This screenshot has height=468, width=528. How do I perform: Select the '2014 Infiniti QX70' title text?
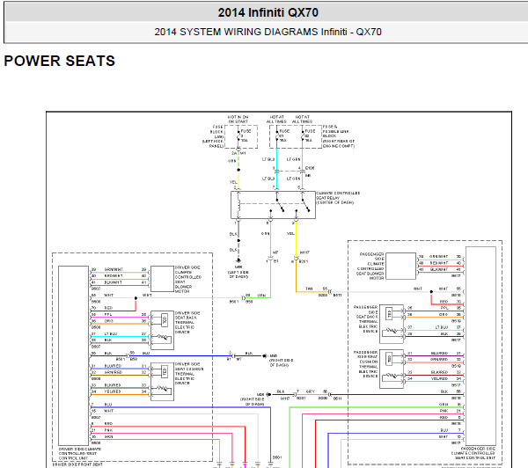click(268, 12)
